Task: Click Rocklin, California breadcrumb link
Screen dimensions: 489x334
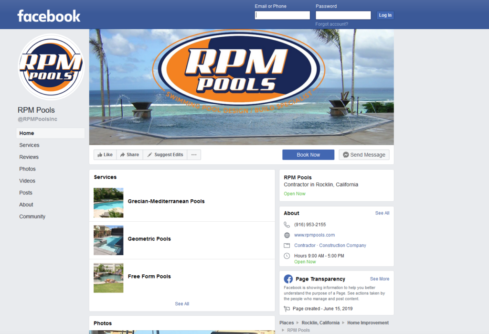Action: (x=320, y=323)
